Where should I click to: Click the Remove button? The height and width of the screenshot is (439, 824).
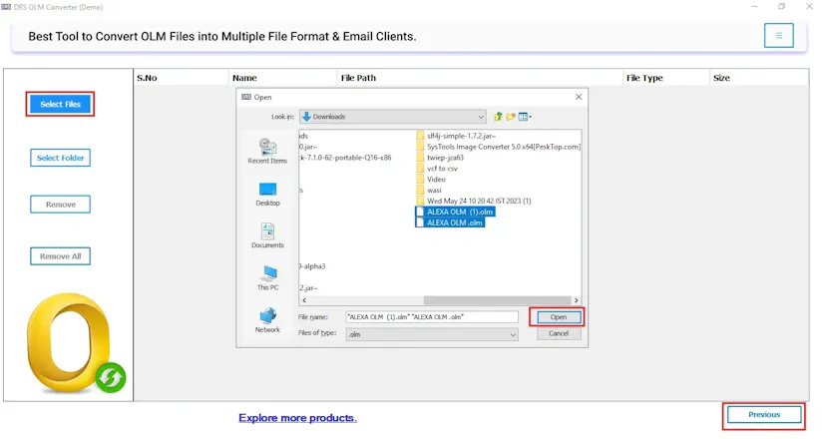click(61, 204)
